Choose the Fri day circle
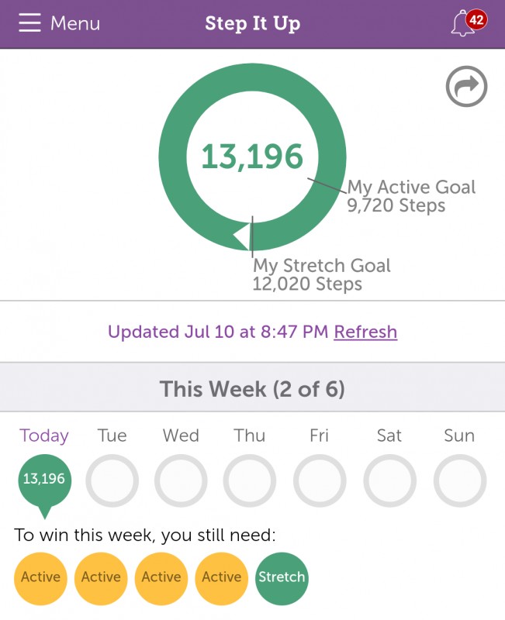 click(320, 480)
